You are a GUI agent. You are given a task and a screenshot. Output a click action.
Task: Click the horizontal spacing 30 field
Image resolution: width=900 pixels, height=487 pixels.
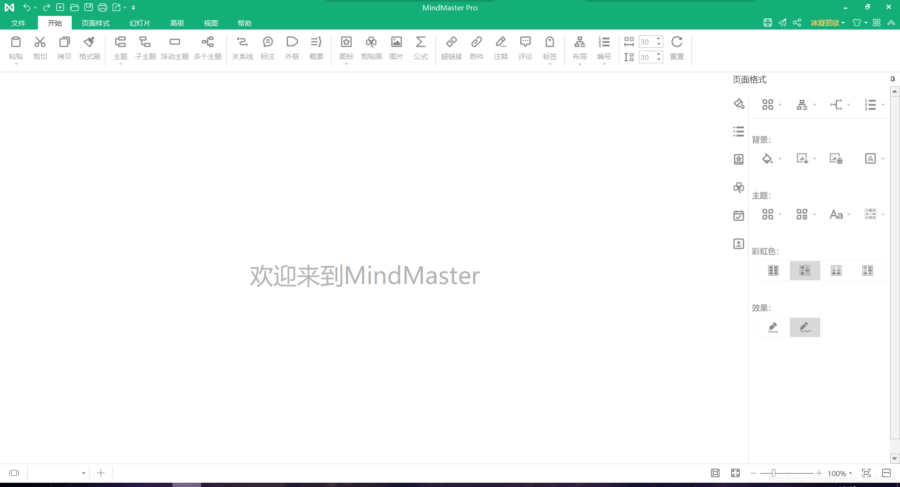[x=647, y=42]
